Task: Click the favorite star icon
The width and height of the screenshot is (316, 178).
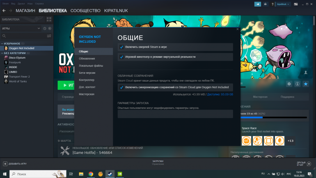Action: pos(305,84)
